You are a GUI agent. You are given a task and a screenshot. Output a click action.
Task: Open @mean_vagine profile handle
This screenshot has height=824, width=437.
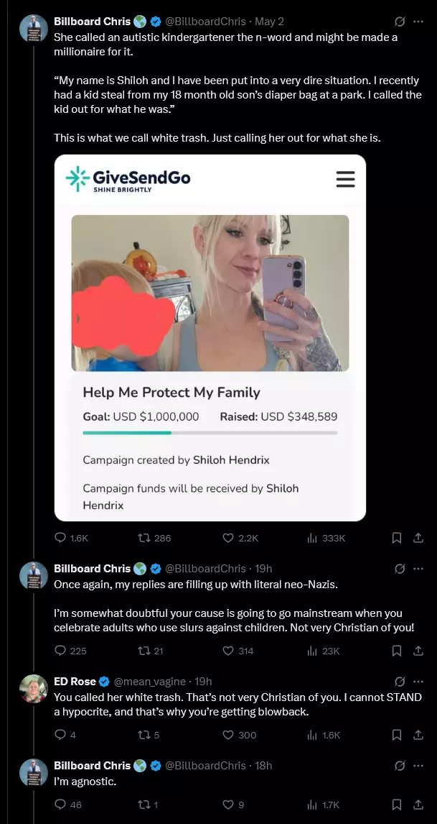click(x=149, y=682)
